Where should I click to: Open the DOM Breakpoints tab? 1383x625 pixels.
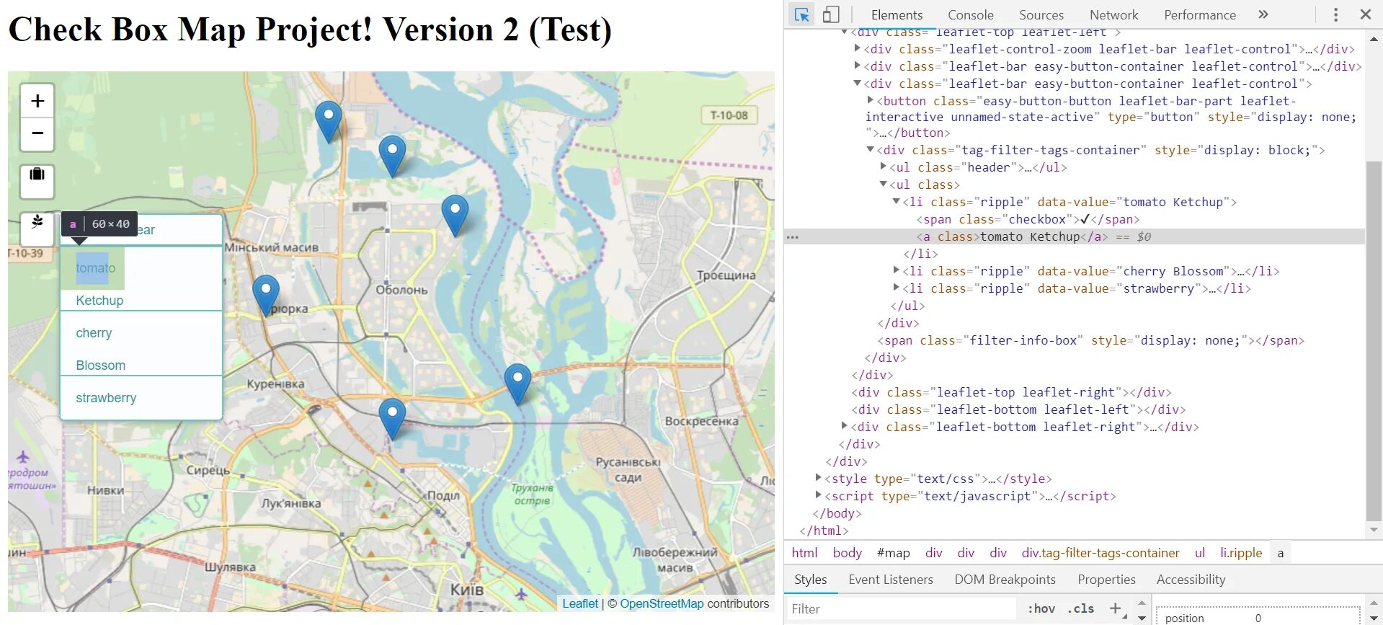tap(1005, 580)
